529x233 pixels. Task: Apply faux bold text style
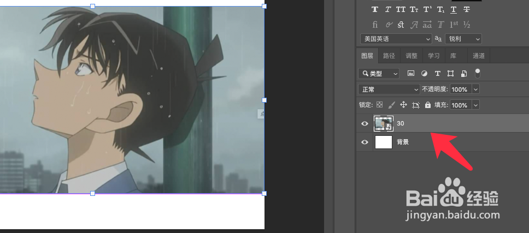[x=375, y=9]
